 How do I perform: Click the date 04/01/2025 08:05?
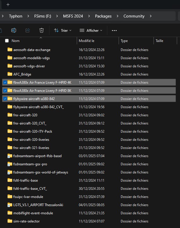(92, 205)
